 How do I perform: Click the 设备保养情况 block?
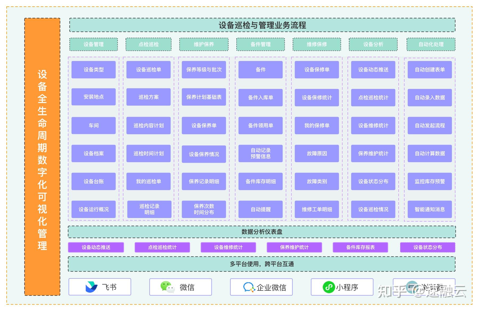[204, 154]
